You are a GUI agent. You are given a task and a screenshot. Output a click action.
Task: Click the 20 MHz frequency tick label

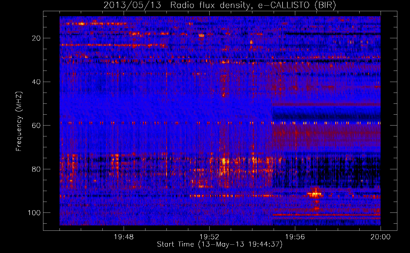(36, 38)
